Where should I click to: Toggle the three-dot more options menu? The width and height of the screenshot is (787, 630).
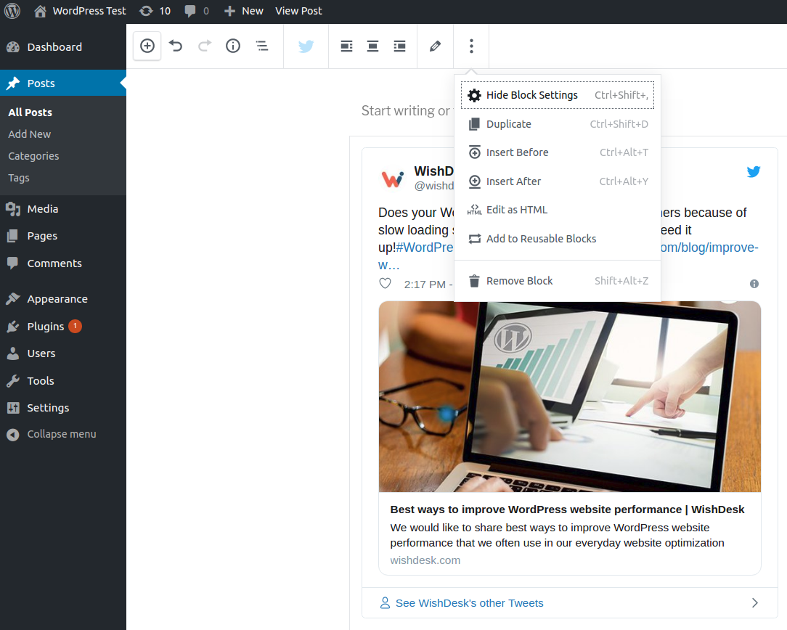click(x=471, y=46)
